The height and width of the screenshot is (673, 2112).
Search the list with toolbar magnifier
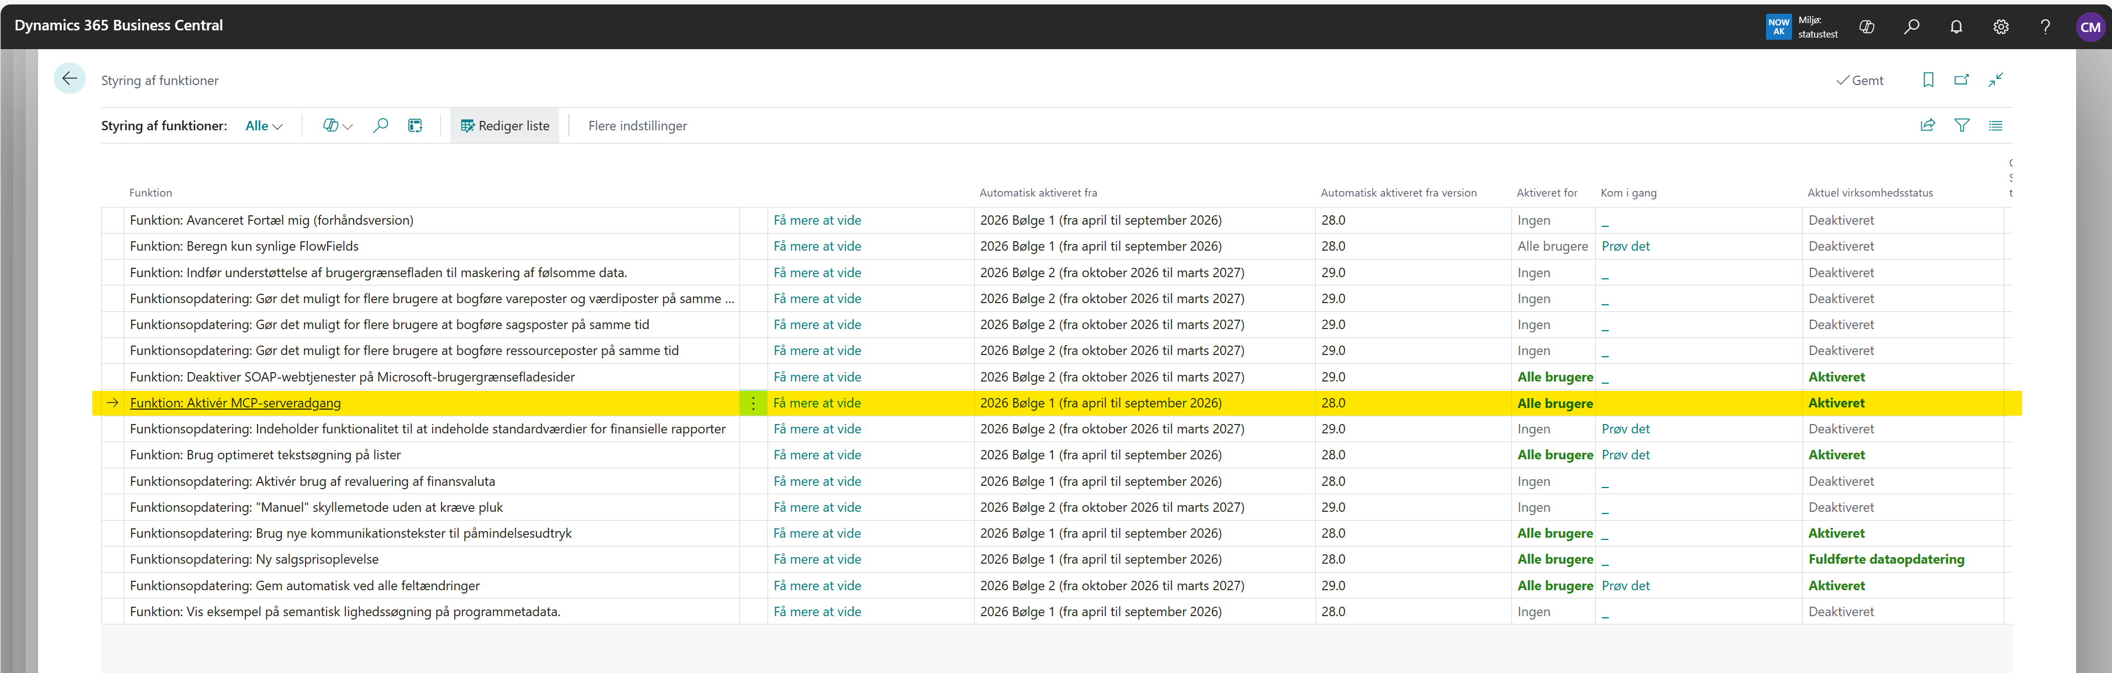[380, 125]
